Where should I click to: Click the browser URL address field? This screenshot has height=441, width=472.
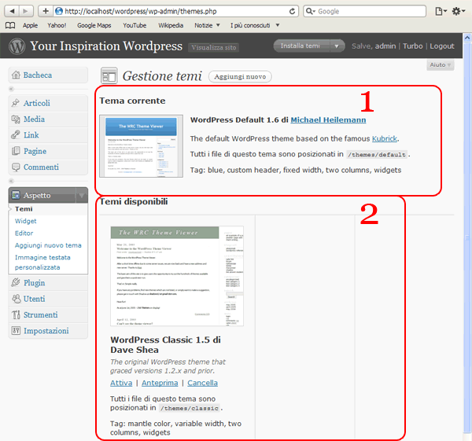[176, 12]
